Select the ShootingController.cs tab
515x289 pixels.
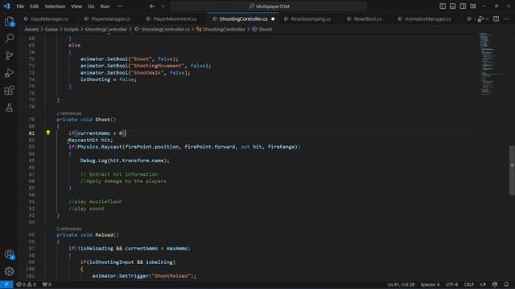point(243,19)
